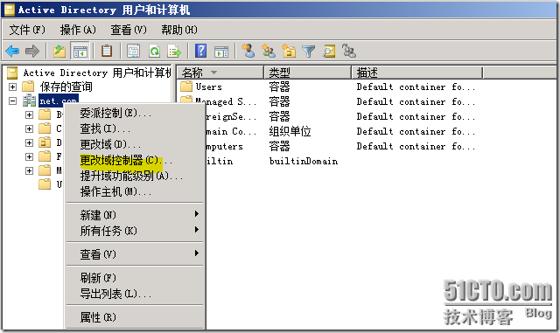This screenshot has width=560, height=333.
Task: Click the 组织单位 type cell
Action: [290, 131]
